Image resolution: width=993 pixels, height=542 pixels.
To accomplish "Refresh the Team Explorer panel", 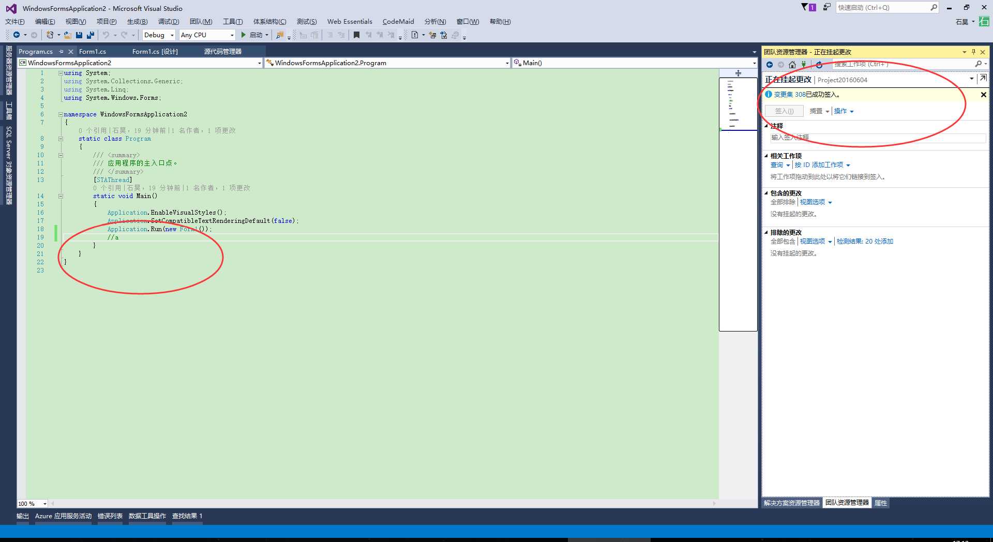I will click(x=819, y=65).
